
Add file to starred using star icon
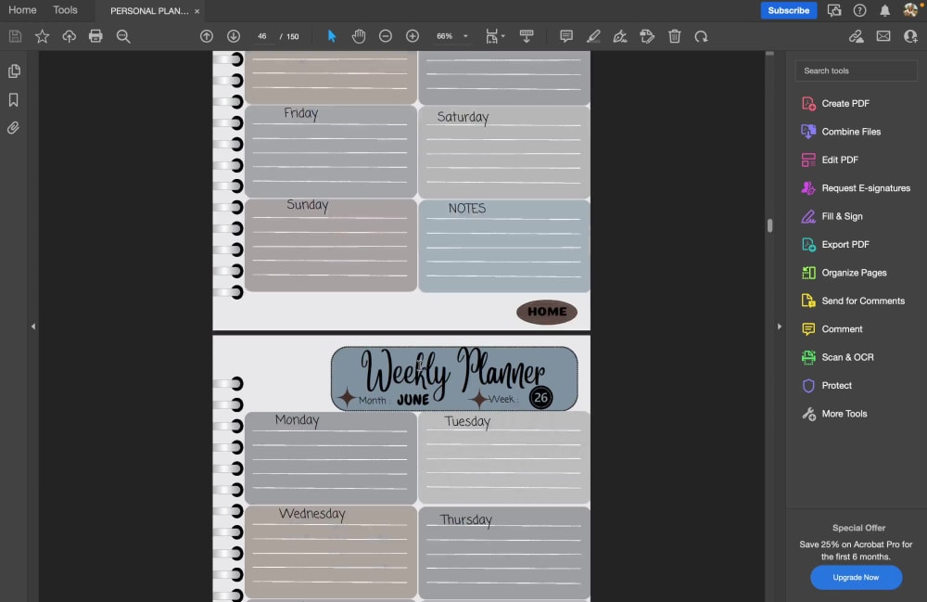point(42,37)
